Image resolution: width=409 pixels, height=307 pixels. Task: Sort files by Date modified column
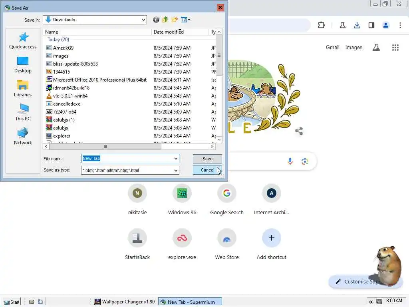[180, 32]
